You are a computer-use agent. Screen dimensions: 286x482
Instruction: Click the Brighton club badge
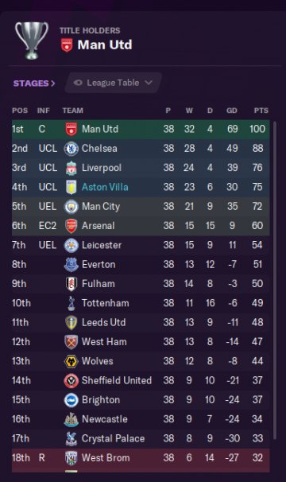(x=71, y=400)
